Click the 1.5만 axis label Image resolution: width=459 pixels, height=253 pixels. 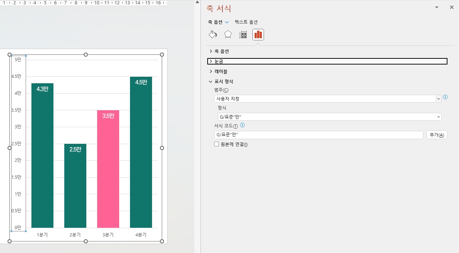[17, 177]
